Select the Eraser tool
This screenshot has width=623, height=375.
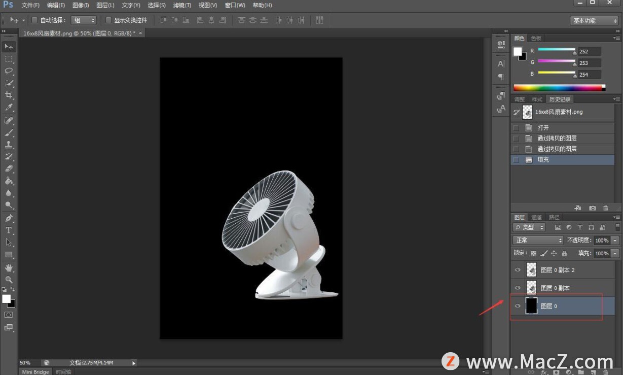click(9, 169)
